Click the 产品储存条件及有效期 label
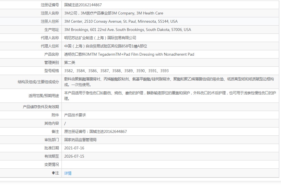The height and width of the screenshot is (186, 281). pyautogui.click(x=41, y=107)
